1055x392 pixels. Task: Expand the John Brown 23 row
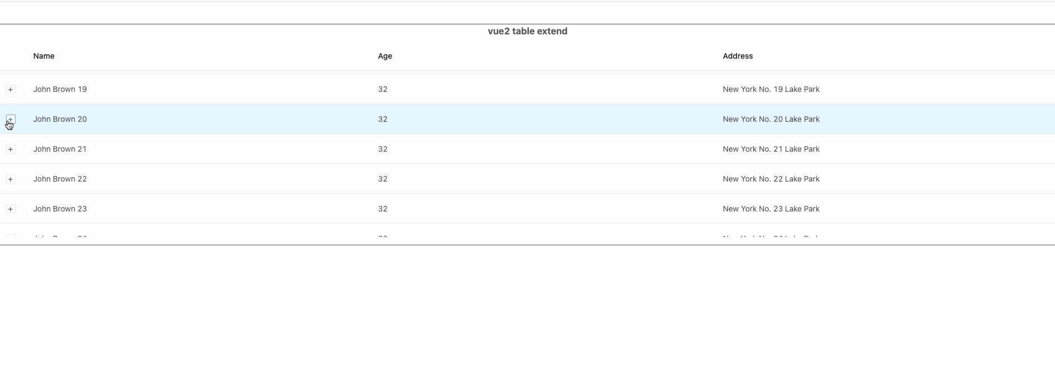[11, 209]
